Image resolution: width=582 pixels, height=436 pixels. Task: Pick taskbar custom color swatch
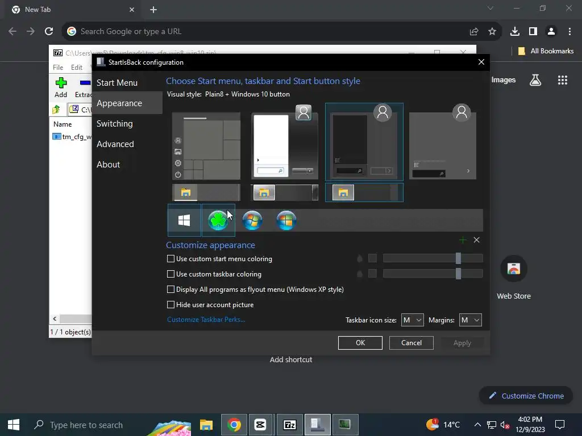coord(372,274)
